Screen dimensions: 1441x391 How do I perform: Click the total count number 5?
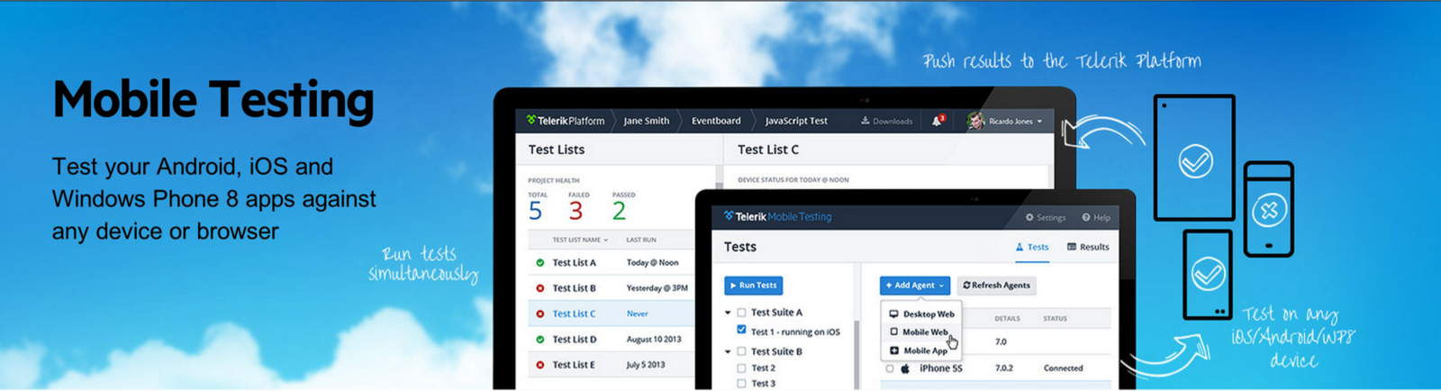[535, 211]
